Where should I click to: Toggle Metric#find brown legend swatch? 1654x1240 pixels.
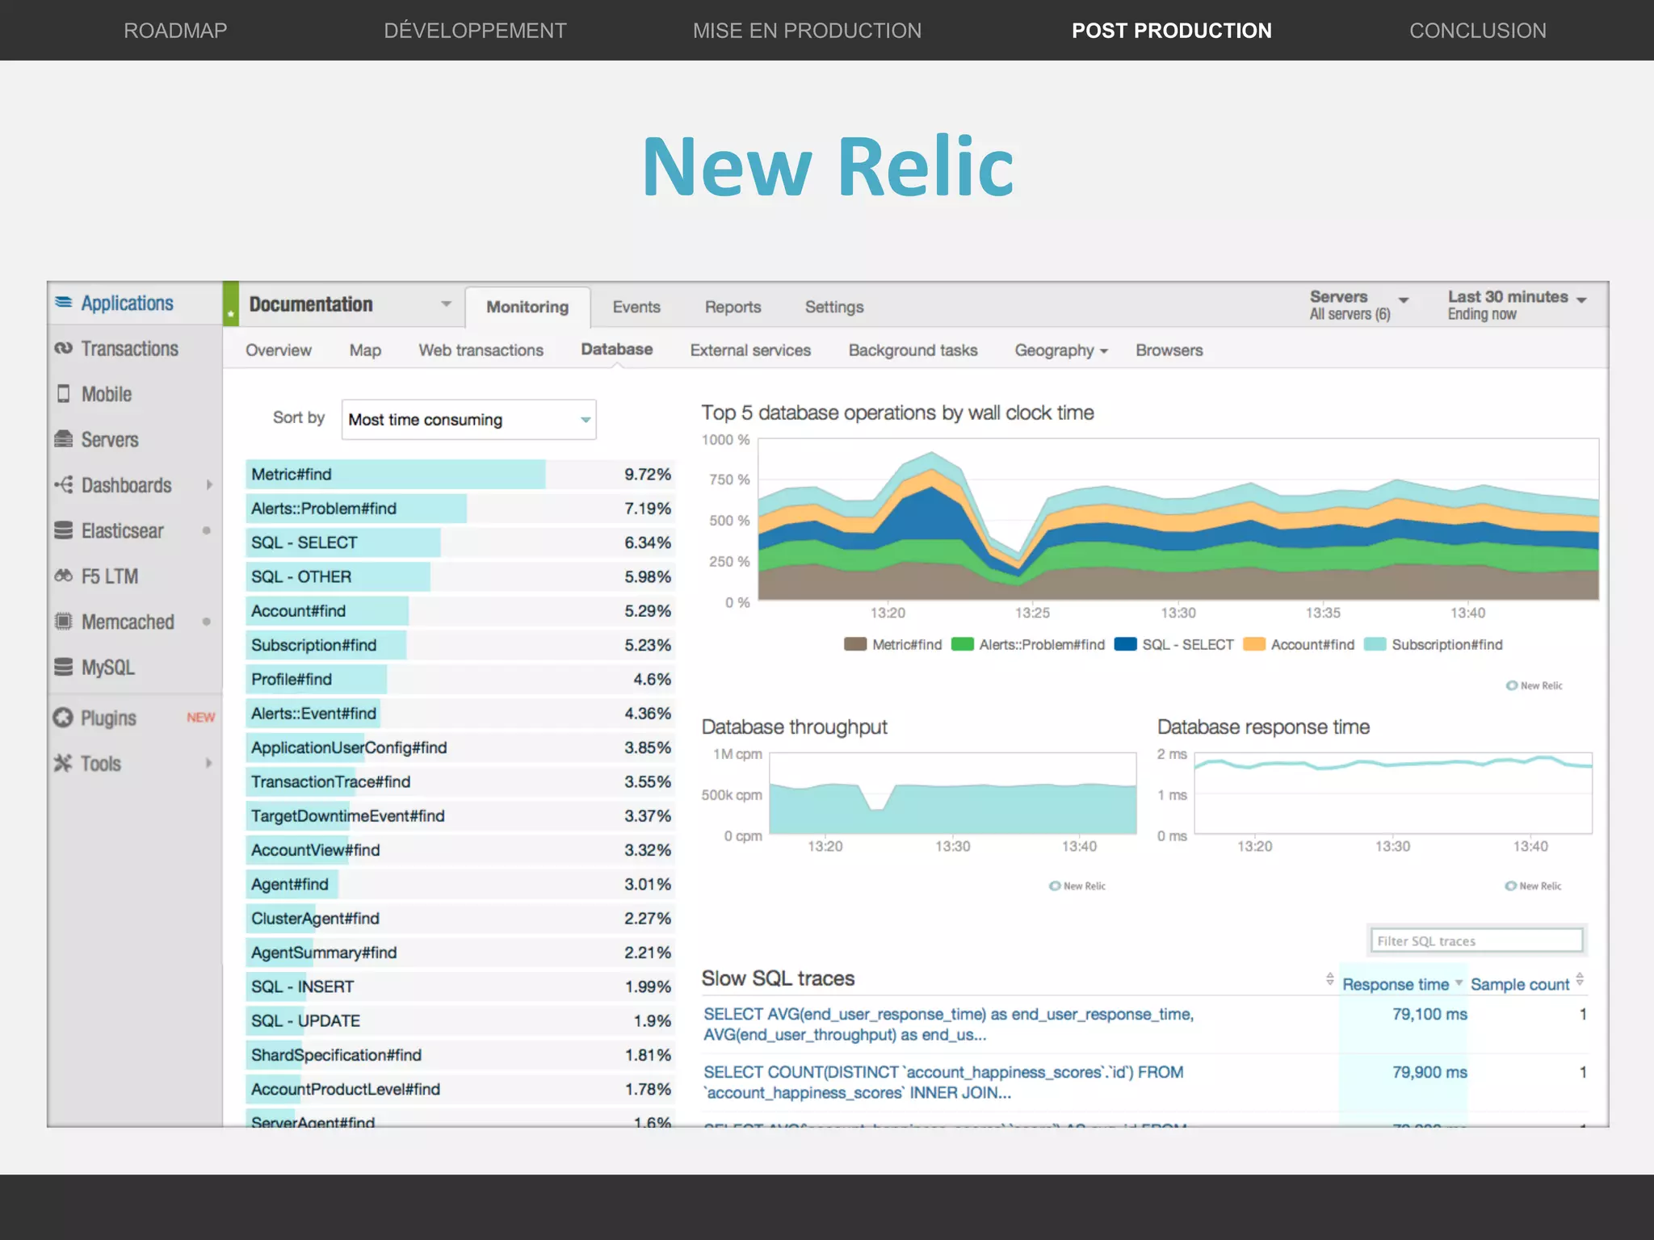click(855, 644)
